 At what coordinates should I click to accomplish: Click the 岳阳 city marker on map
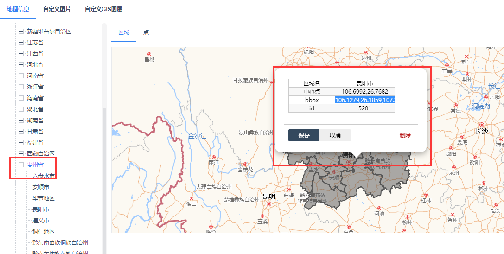point(486,97)
